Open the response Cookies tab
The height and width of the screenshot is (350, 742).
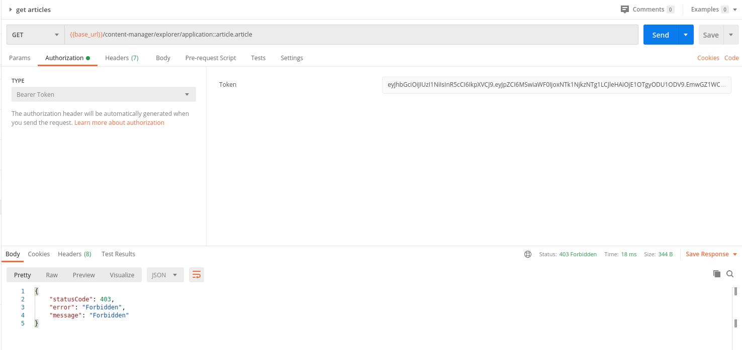pyautogui.click(x=39, y=254)
